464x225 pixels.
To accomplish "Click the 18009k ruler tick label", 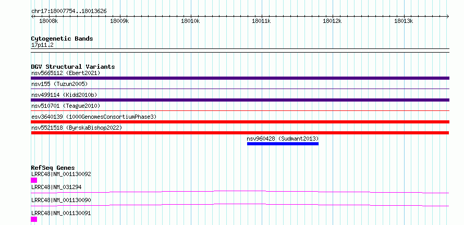I will [x=119, y=21].
